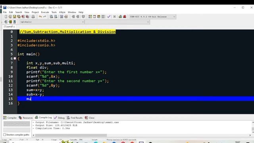Open Profile Analysis chart icon
The height and width of the screenshot is (143, 254).
[120, 17]
